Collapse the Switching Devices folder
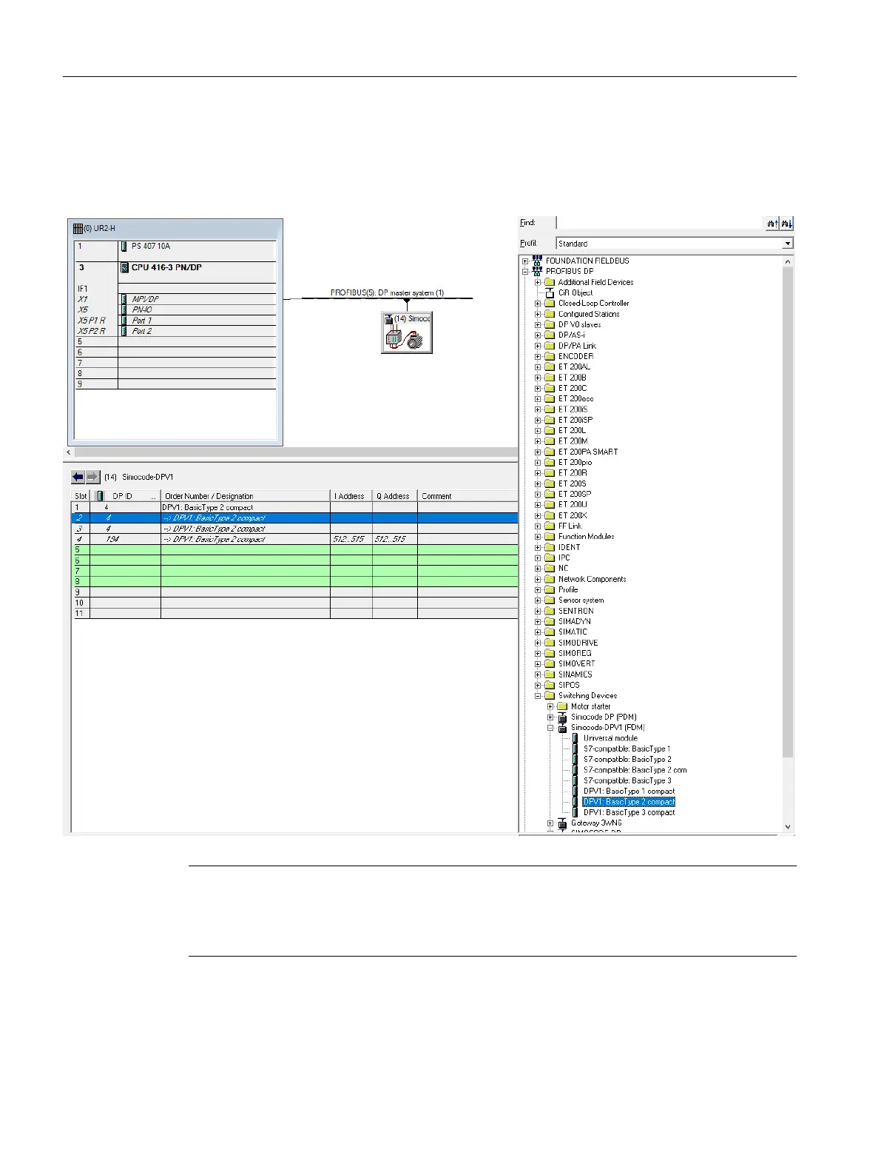The image size is (881, 1175). [x=538, y=696]
